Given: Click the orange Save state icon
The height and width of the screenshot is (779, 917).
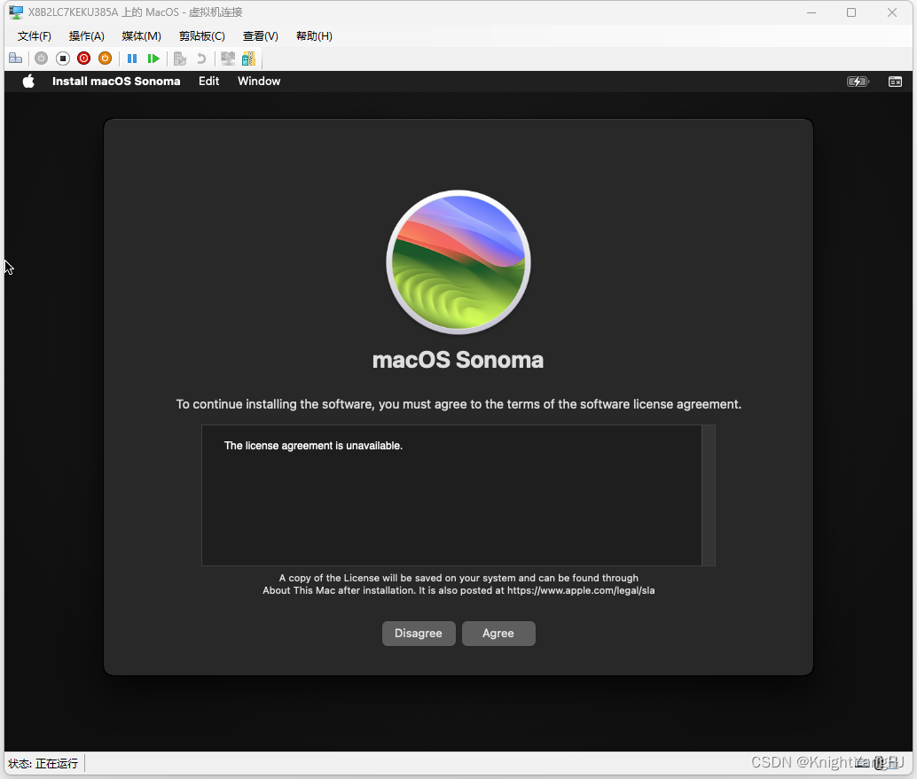Looking at the screenshot, I should tap(106, 58).
